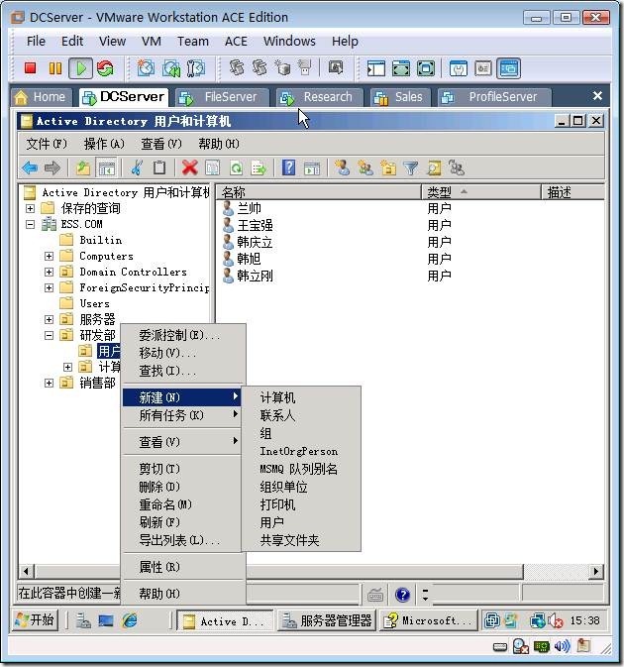
Task: Click the create new organizational unit icon
Action: [388, 167]
